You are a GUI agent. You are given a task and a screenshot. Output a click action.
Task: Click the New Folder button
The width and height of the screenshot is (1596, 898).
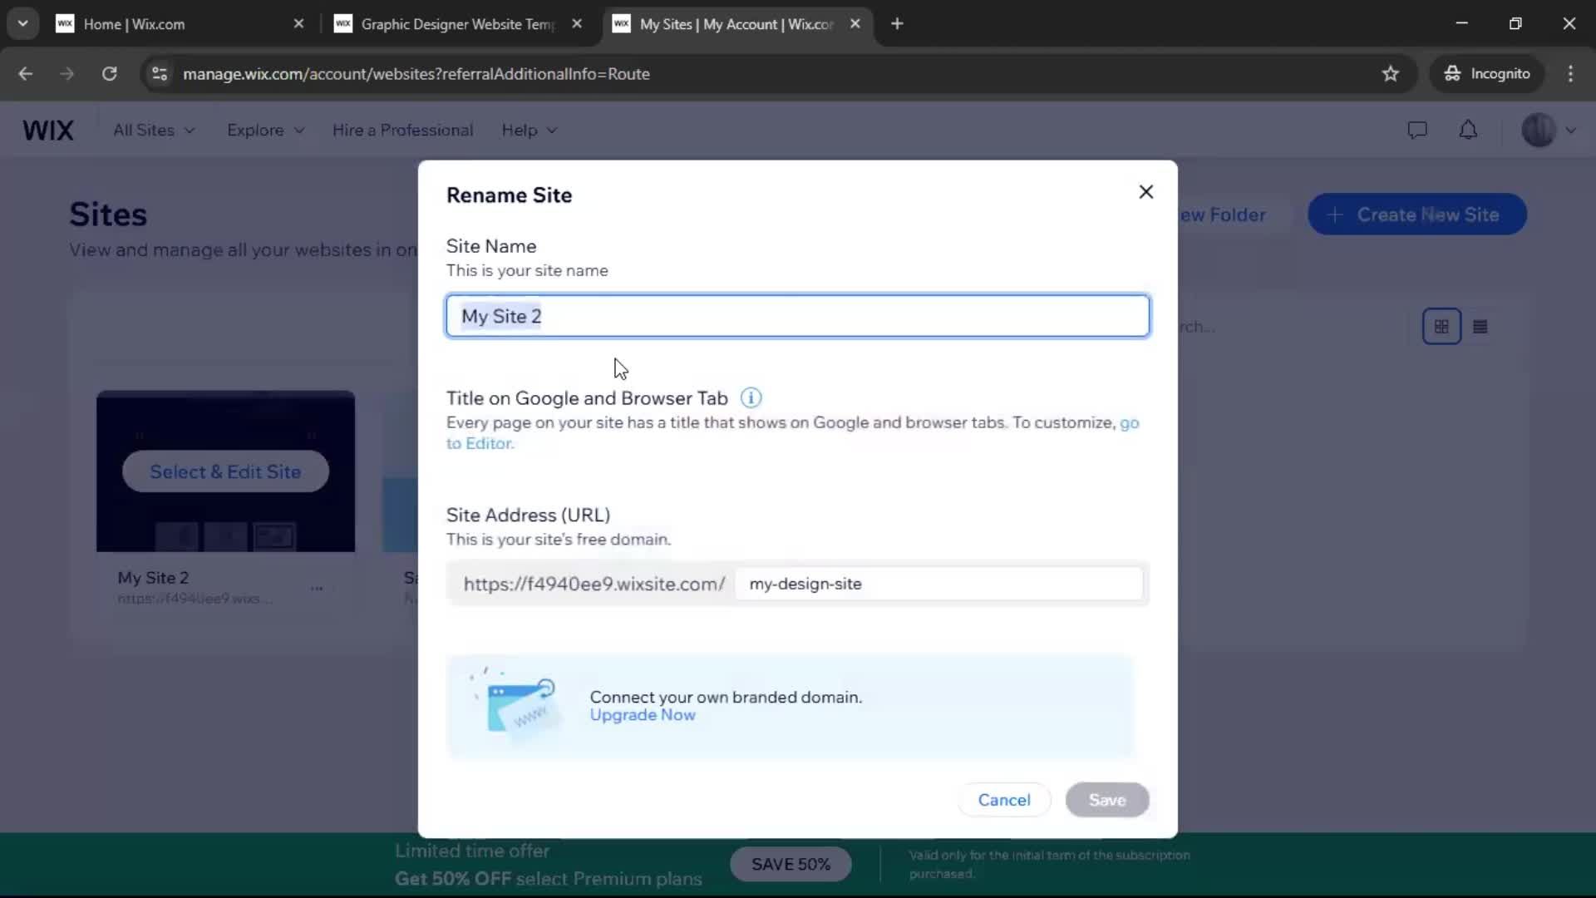click(1222, 215)
